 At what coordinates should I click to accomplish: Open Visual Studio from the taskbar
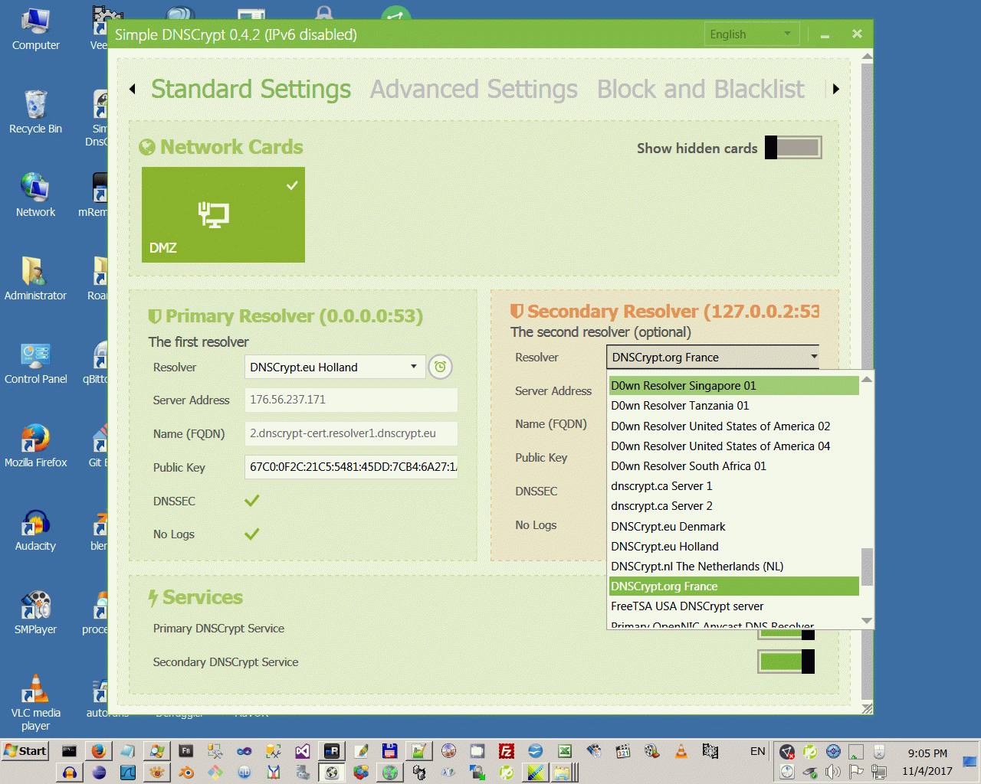pyautogui.click(x=303, y=751)
